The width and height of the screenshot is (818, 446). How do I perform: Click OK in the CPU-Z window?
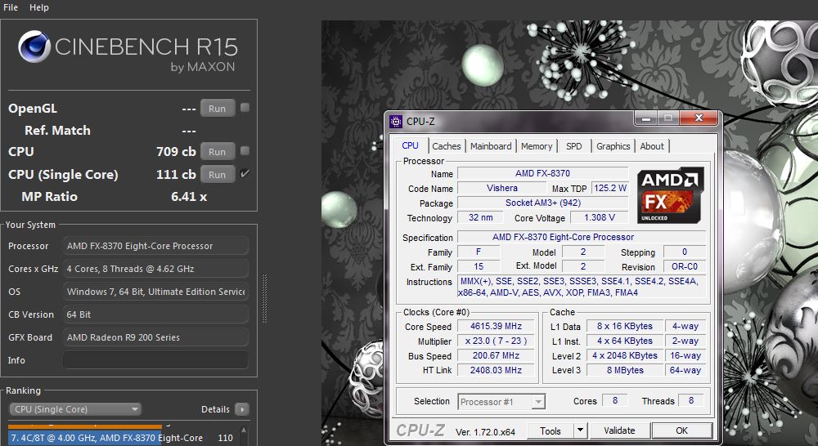tap(682, 431)
